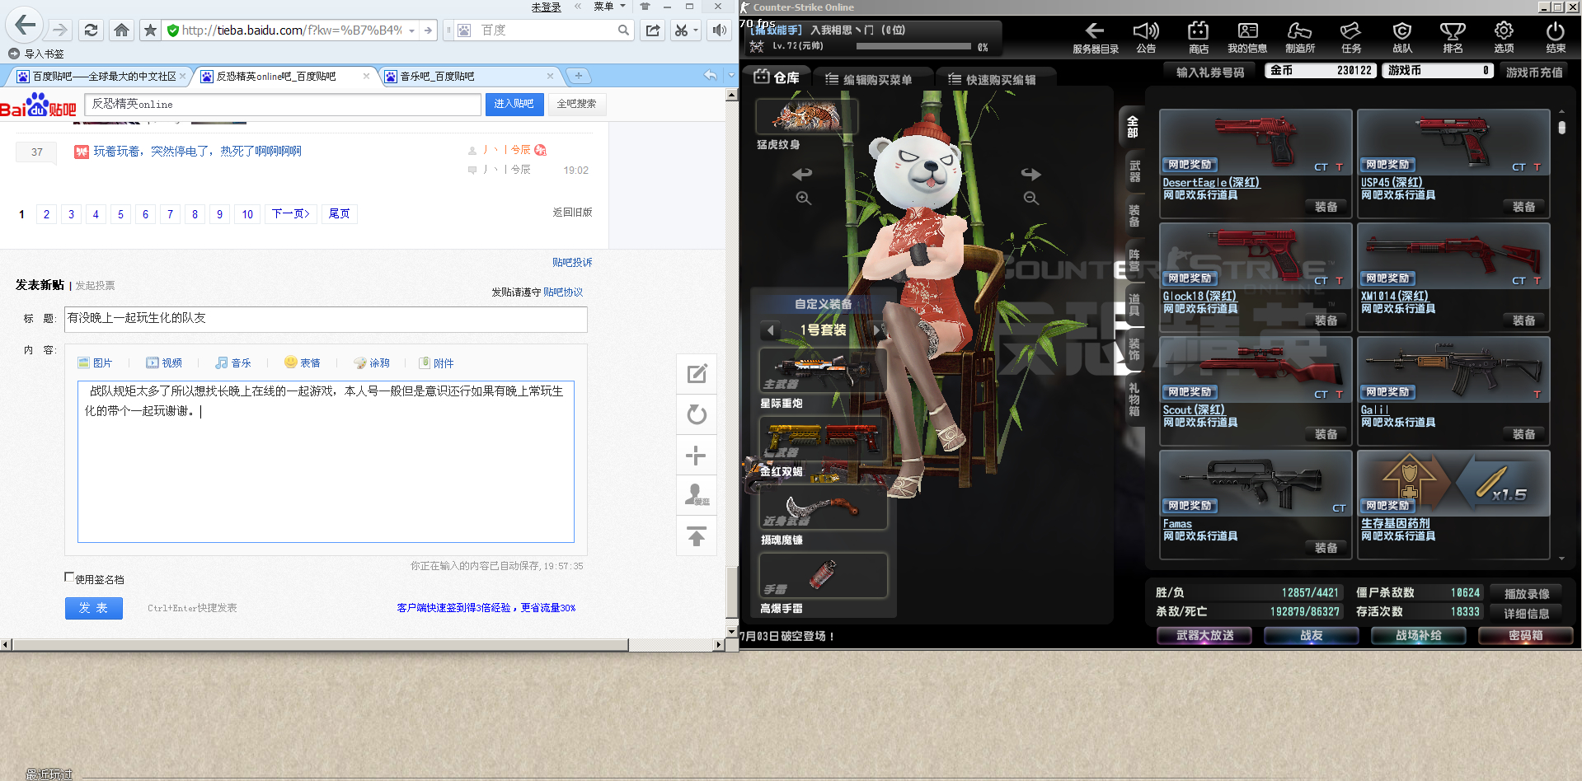Click the 进入贴吧 button
The height and width of the screenshot is (781, 1582).
(514, 105)
